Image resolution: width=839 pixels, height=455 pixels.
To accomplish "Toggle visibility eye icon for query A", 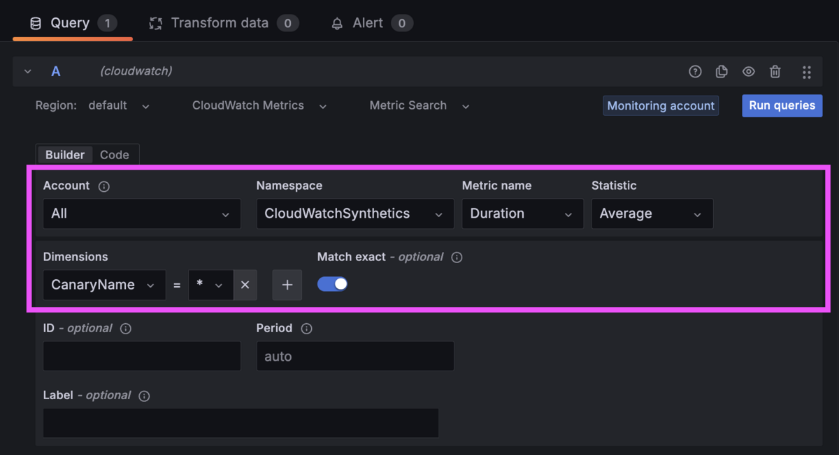I will 748,71.
